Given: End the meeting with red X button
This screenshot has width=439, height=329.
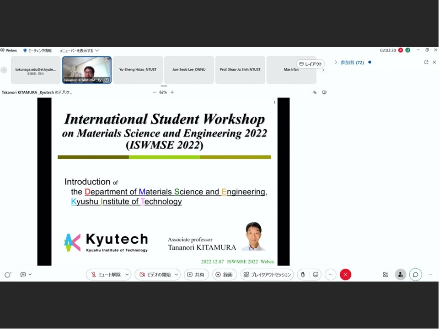Looking at the screenshot, I should click(x=346, y=275).
